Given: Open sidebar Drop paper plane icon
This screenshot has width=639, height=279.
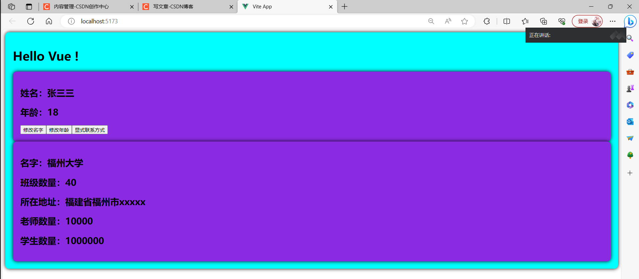Looking at the screenshot, I should coord(630,138).
